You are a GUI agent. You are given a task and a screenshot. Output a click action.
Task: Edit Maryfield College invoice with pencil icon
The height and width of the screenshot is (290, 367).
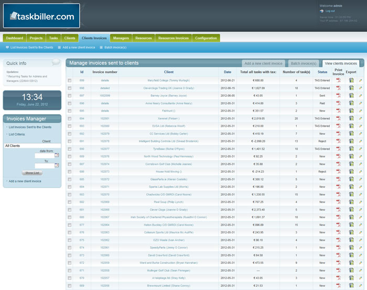[361, 81]
